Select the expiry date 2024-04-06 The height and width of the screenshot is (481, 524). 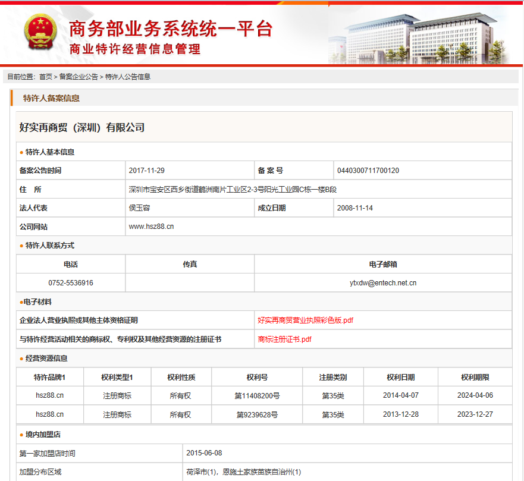(475, 395)
